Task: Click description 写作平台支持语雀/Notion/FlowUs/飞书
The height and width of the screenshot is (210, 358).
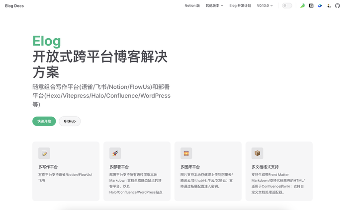Action: pos(65,177)
